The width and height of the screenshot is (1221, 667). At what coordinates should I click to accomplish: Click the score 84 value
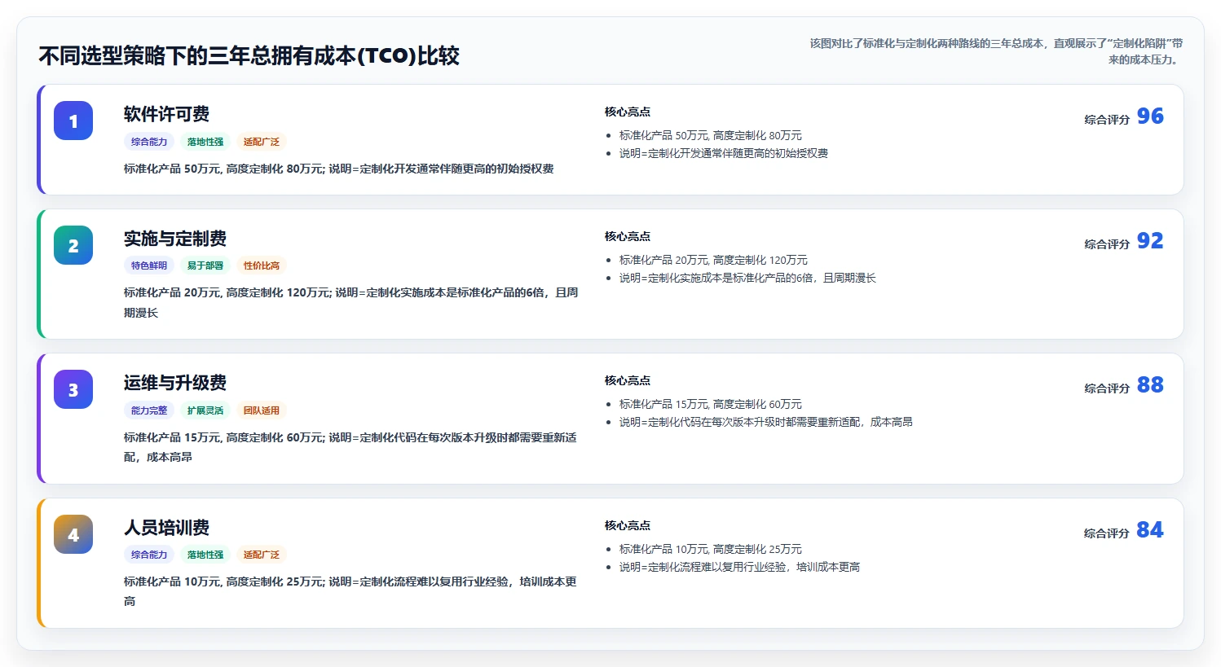click(1150, 530)
